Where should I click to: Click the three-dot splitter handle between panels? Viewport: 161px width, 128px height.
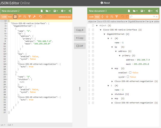click(80, 89)
